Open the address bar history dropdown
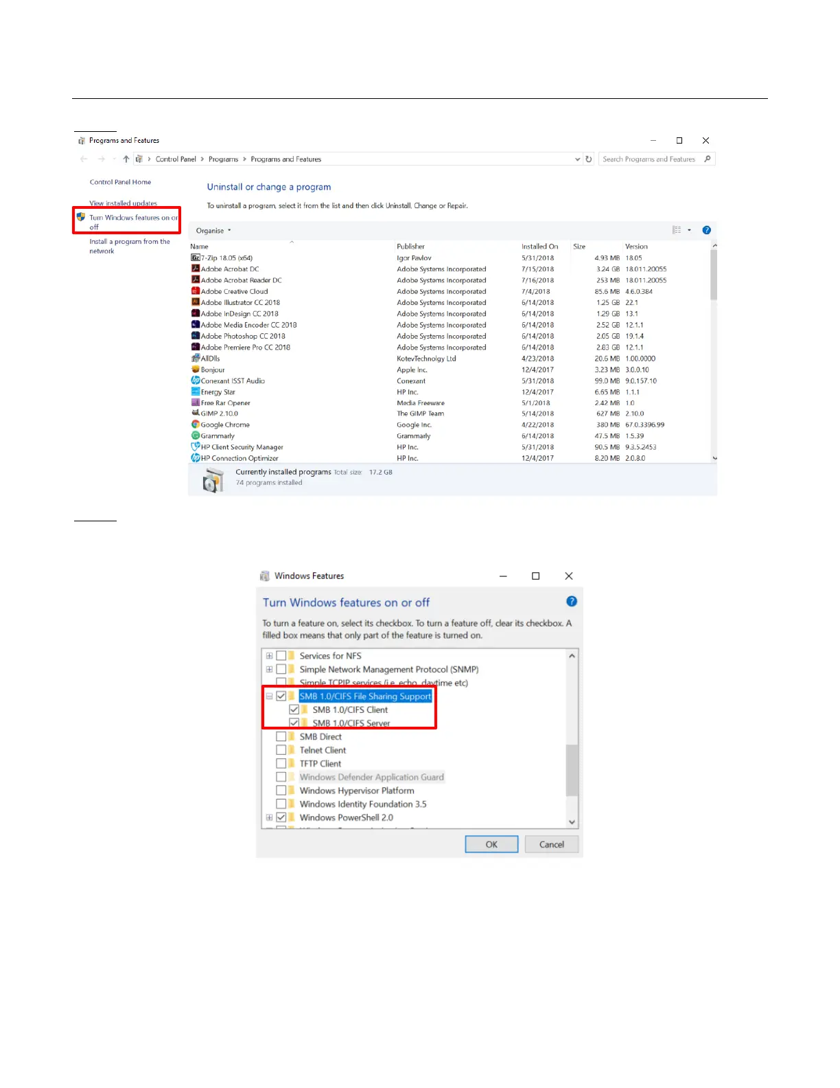The image size is (840, 1088). 577,159
